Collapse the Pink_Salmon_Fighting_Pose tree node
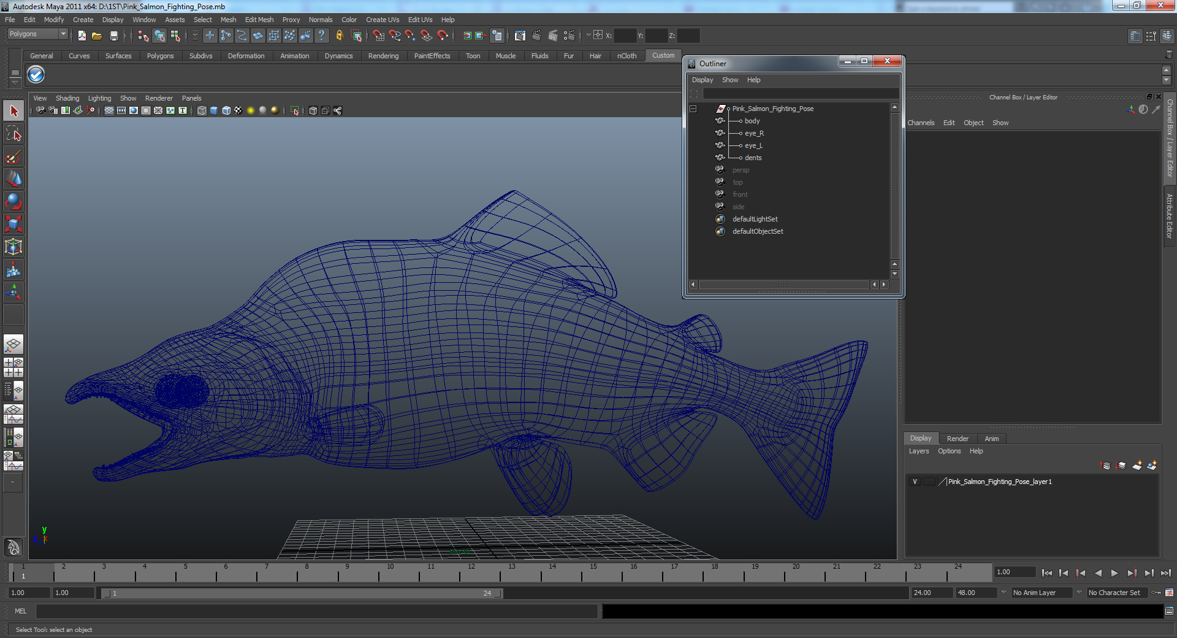The height and width of the screenshot is (638, 1177). coord(693,109)
